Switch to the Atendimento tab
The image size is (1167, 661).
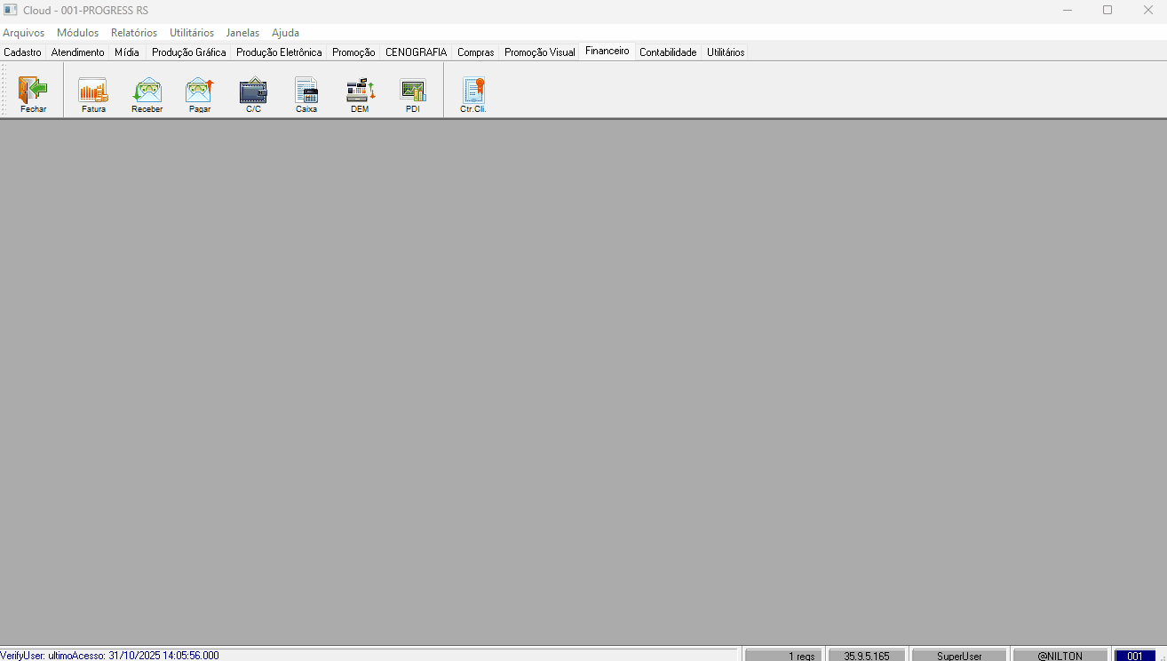77,52
